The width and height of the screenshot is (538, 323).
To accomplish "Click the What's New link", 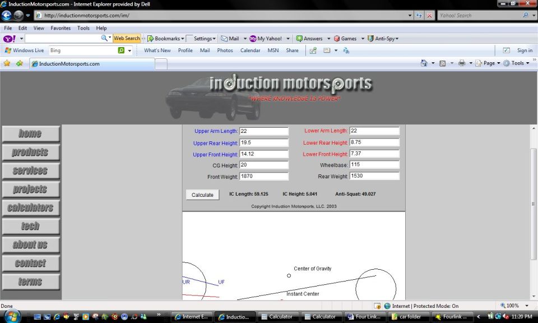I will click(157, 50).
